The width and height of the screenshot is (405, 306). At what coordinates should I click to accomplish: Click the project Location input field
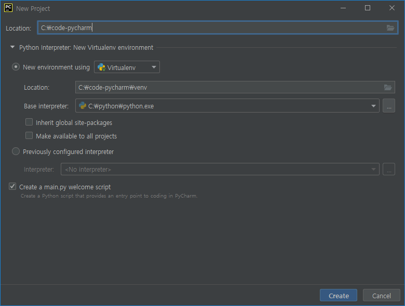click(x=218, y=27)
